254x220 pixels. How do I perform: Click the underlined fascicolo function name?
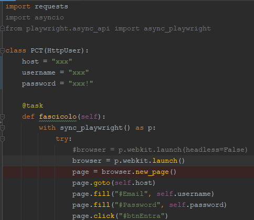click(x=58, y=117)
